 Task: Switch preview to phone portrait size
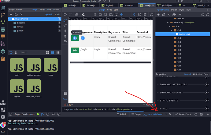pos(95,15)
